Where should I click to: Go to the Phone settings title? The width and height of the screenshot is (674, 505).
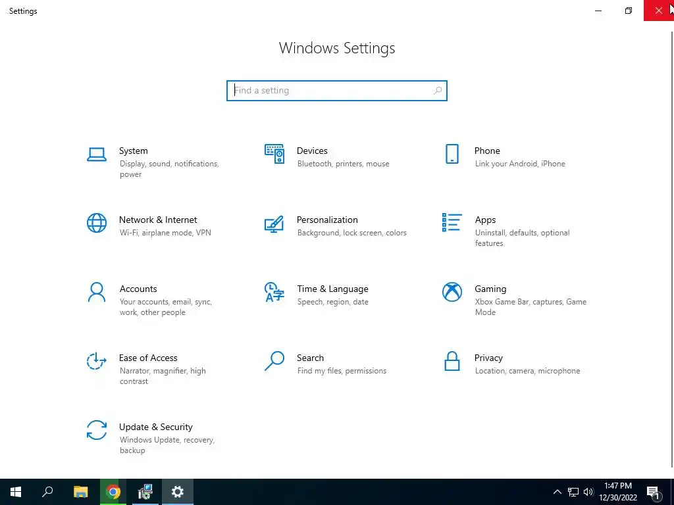point(487,151)
